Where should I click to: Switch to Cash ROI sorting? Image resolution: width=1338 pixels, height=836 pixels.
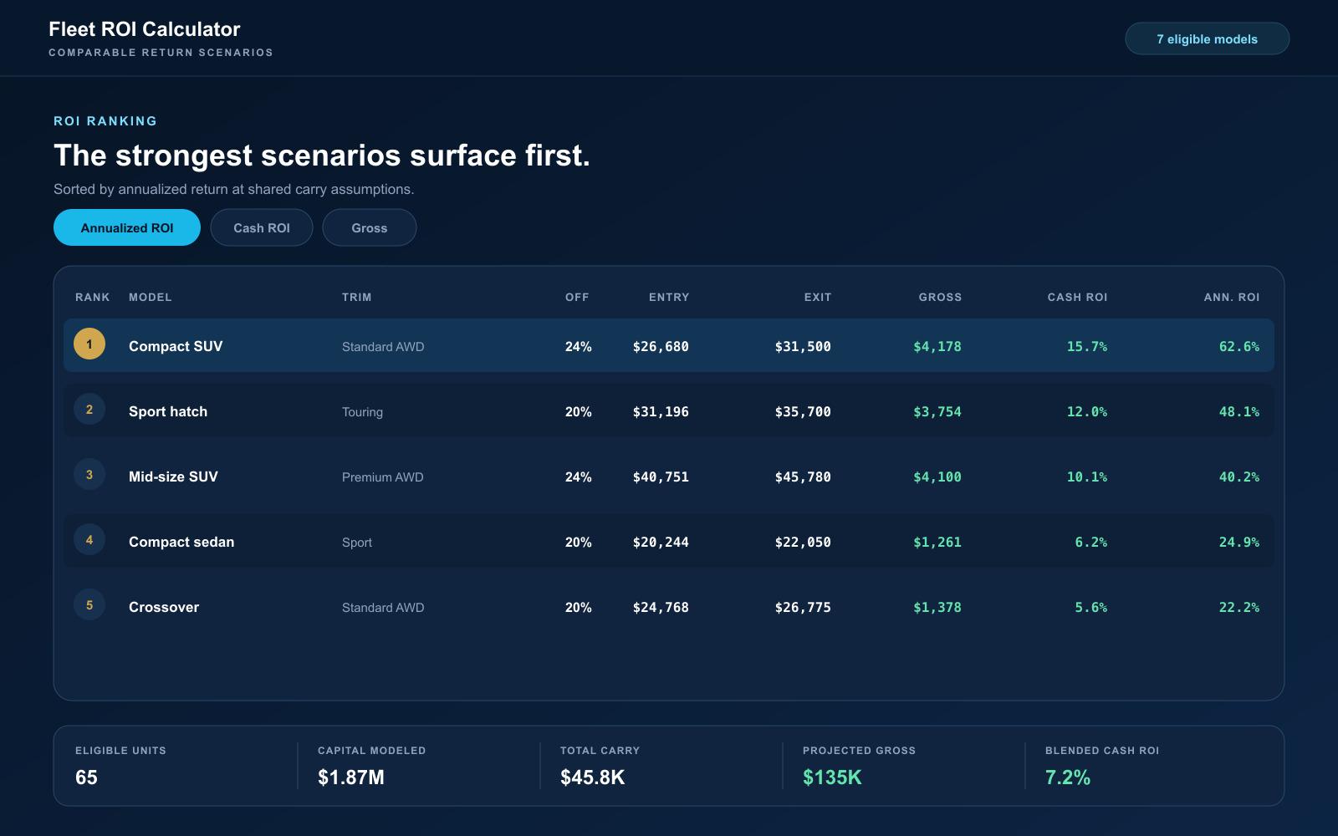[262, 227]
